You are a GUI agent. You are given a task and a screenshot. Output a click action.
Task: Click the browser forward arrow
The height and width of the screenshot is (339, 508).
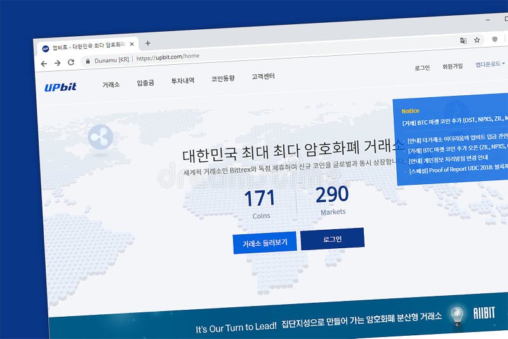point(57,63)
